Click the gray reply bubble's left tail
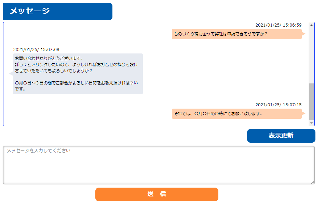 [11, 74]
